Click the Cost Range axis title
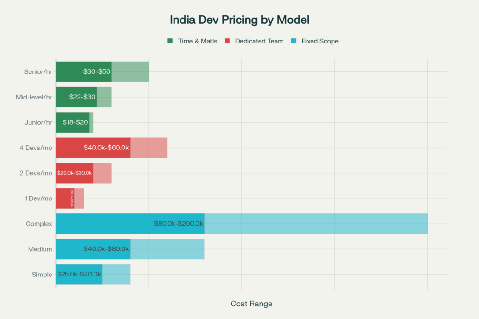 (x=251, y=304)
